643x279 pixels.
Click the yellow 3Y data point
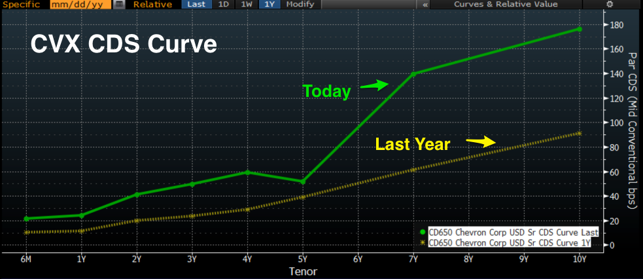point(192,216)
